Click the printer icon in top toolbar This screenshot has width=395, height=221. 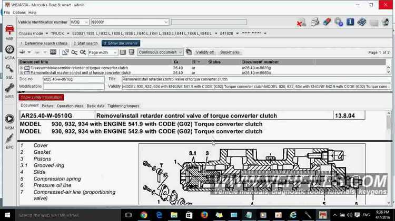pyautogui.click(x=315, y=22)
